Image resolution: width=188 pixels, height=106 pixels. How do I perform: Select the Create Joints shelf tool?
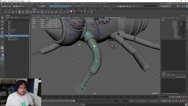tap(9, 12)
